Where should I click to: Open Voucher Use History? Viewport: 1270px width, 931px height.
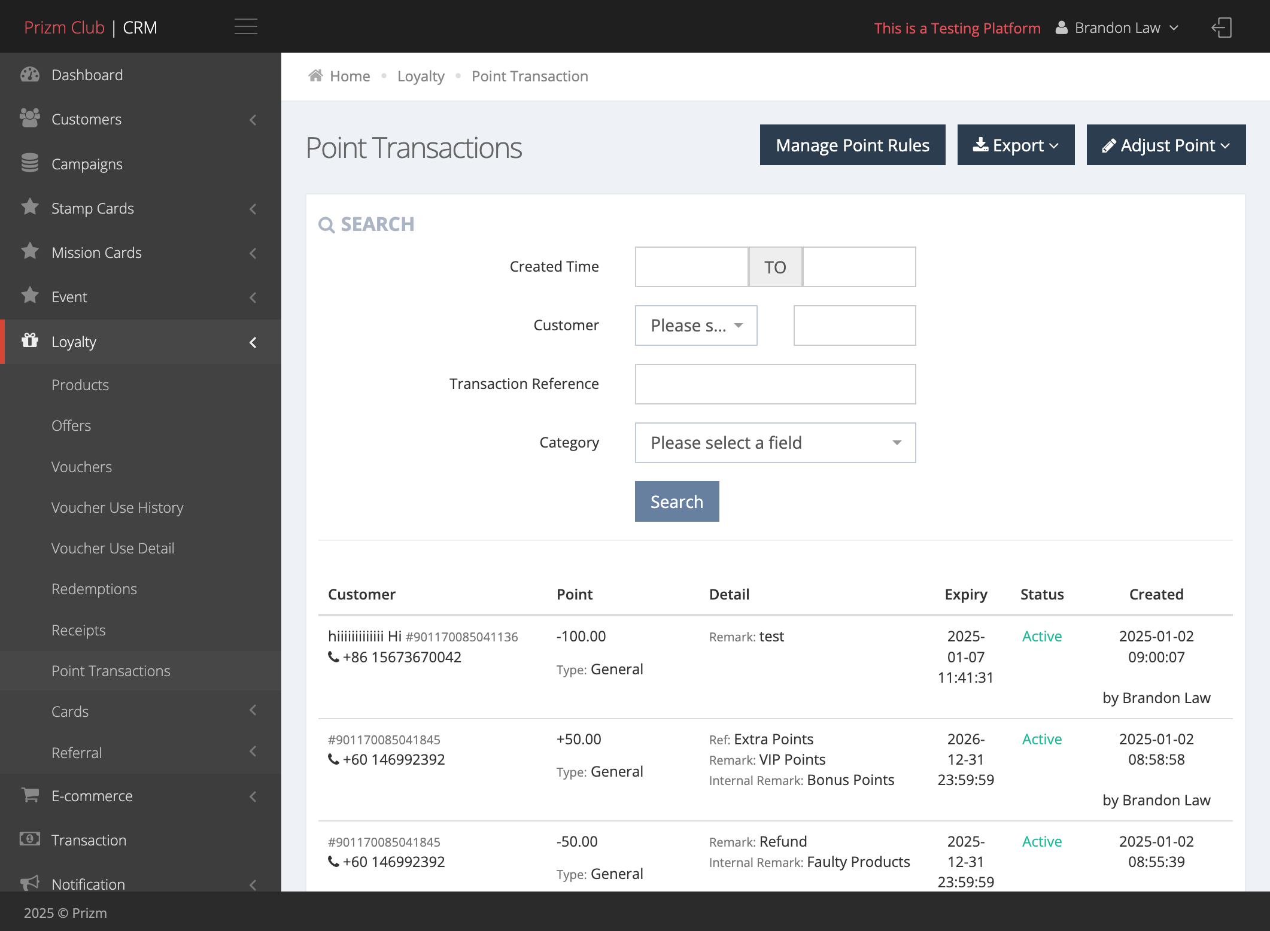117,507
